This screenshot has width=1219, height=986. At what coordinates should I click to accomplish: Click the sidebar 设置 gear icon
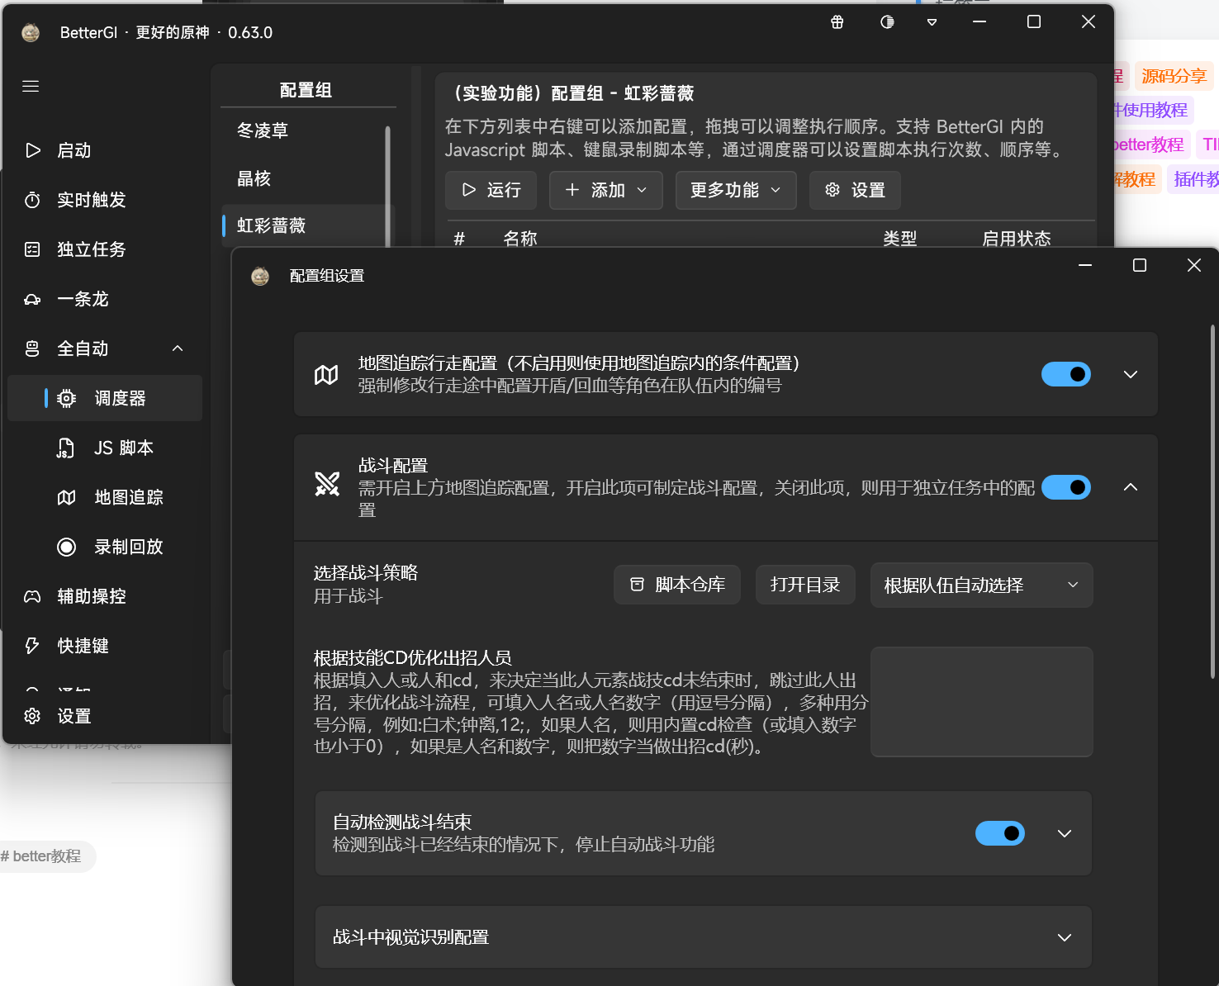32,716
